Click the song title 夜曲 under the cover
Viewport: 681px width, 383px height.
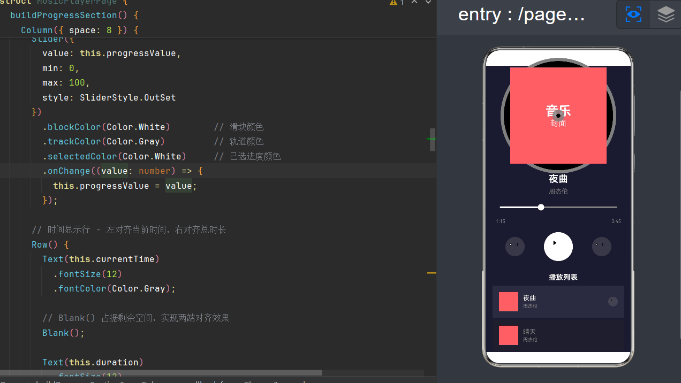click(x=558, y=179)
